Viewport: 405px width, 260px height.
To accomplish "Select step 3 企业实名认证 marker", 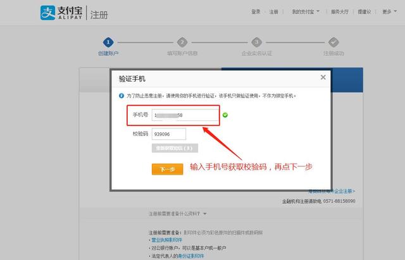I will pyautogui.click(x=256, y=42).
